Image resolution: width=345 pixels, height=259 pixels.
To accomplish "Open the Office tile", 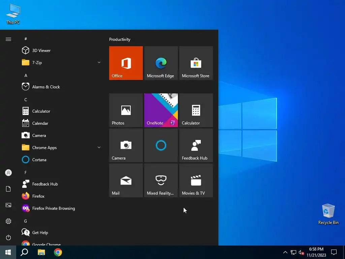I will coord(126,63).
